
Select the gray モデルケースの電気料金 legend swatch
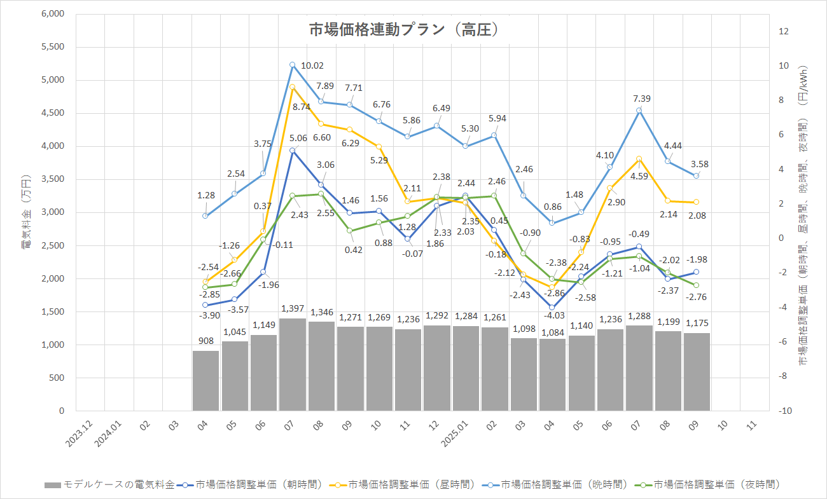(53, 485)
